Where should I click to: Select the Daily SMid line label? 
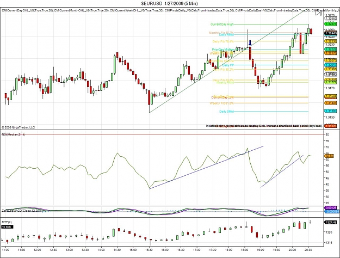tap(227, 112)
